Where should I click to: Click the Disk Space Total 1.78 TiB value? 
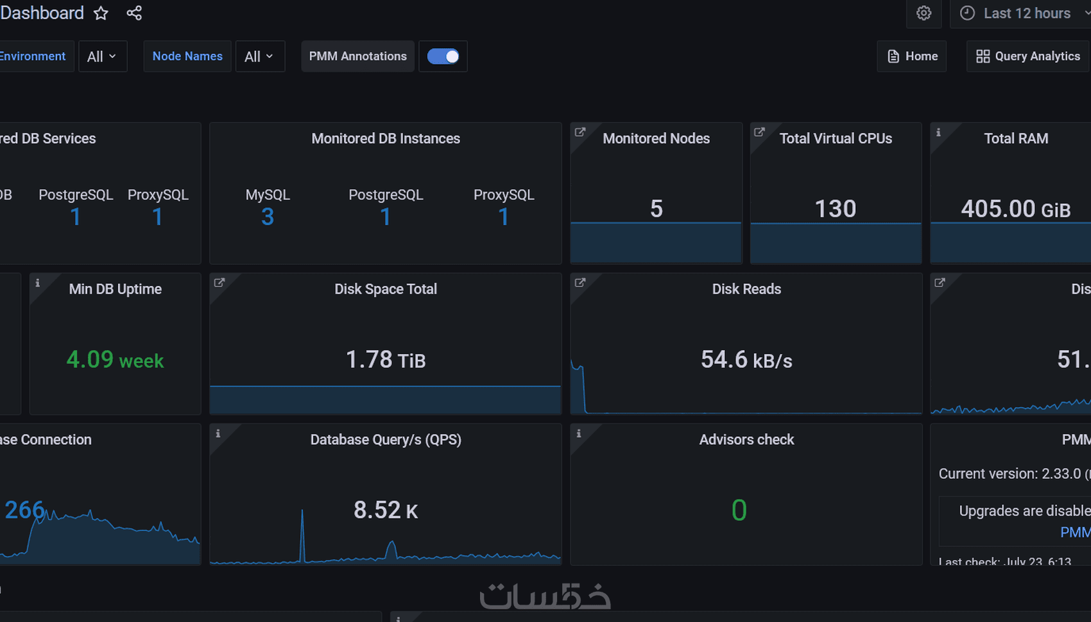(x=386, y=360)
